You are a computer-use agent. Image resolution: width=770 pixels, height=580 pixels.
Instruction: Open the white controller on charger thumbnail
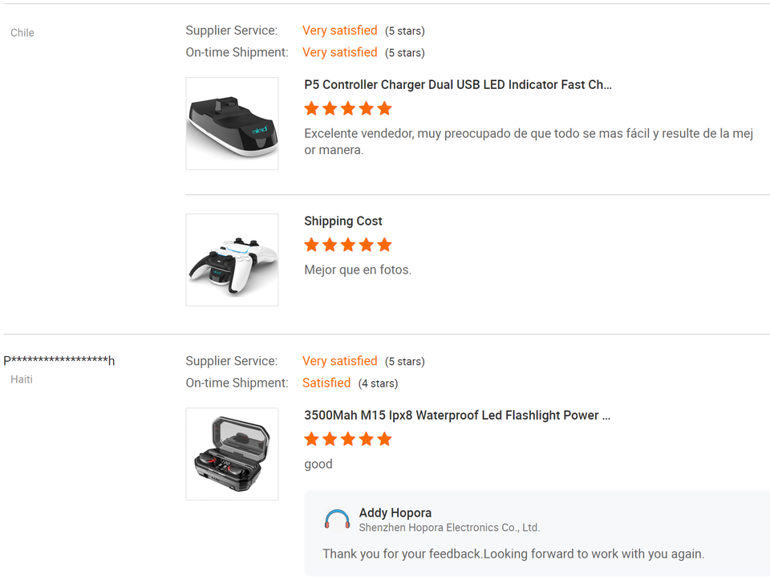click(232, 260)
